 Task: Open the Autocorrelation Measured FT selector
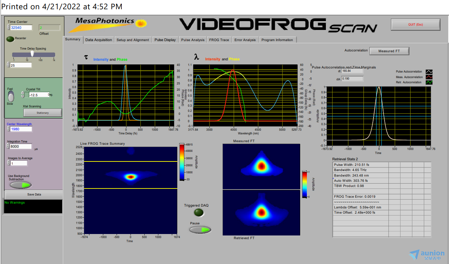389,51
